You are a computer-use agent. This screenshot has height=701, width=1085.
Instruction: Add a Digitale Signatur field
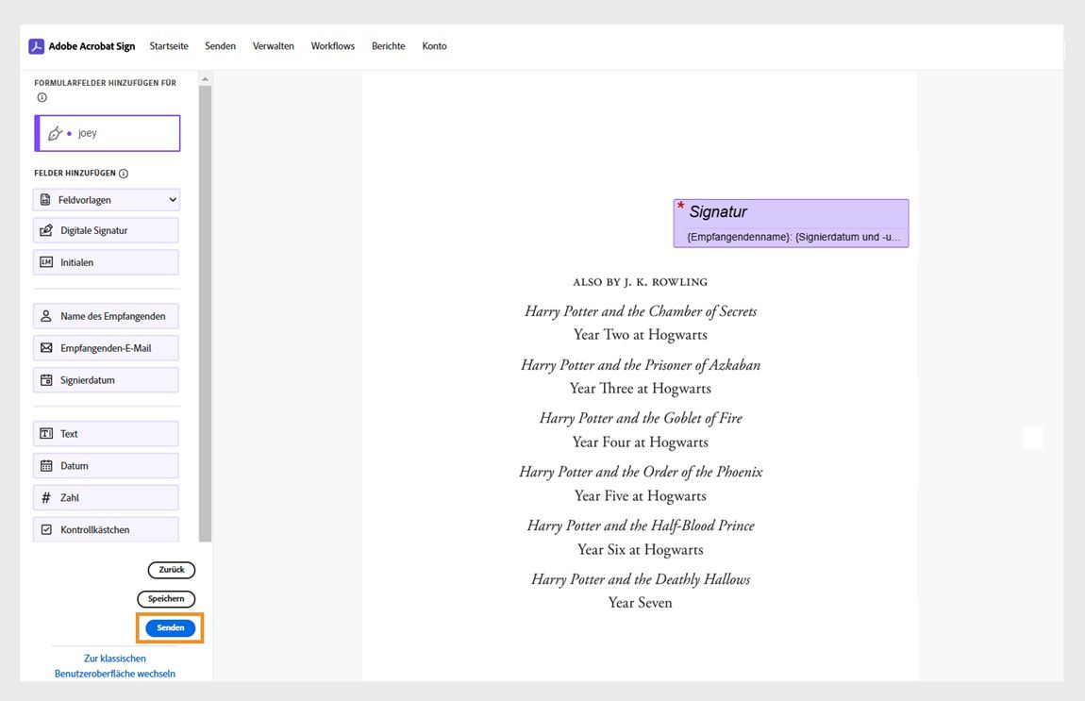point(106,230)
